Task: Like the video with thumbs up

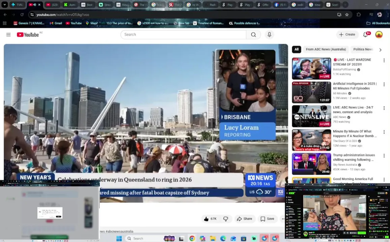Action: [x=210, y=219]
